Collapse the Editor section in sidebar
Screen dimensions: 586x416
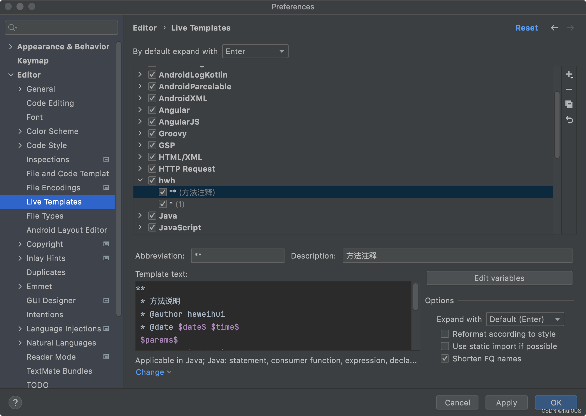point(11,75)
